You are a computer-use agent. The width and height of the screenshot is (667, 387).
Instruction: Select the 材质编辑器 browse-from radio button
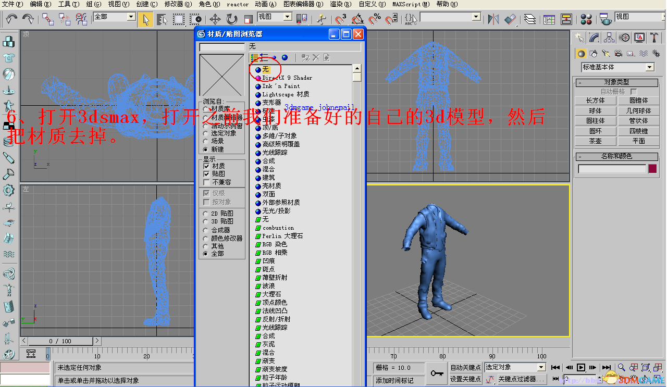click(205, 118)
